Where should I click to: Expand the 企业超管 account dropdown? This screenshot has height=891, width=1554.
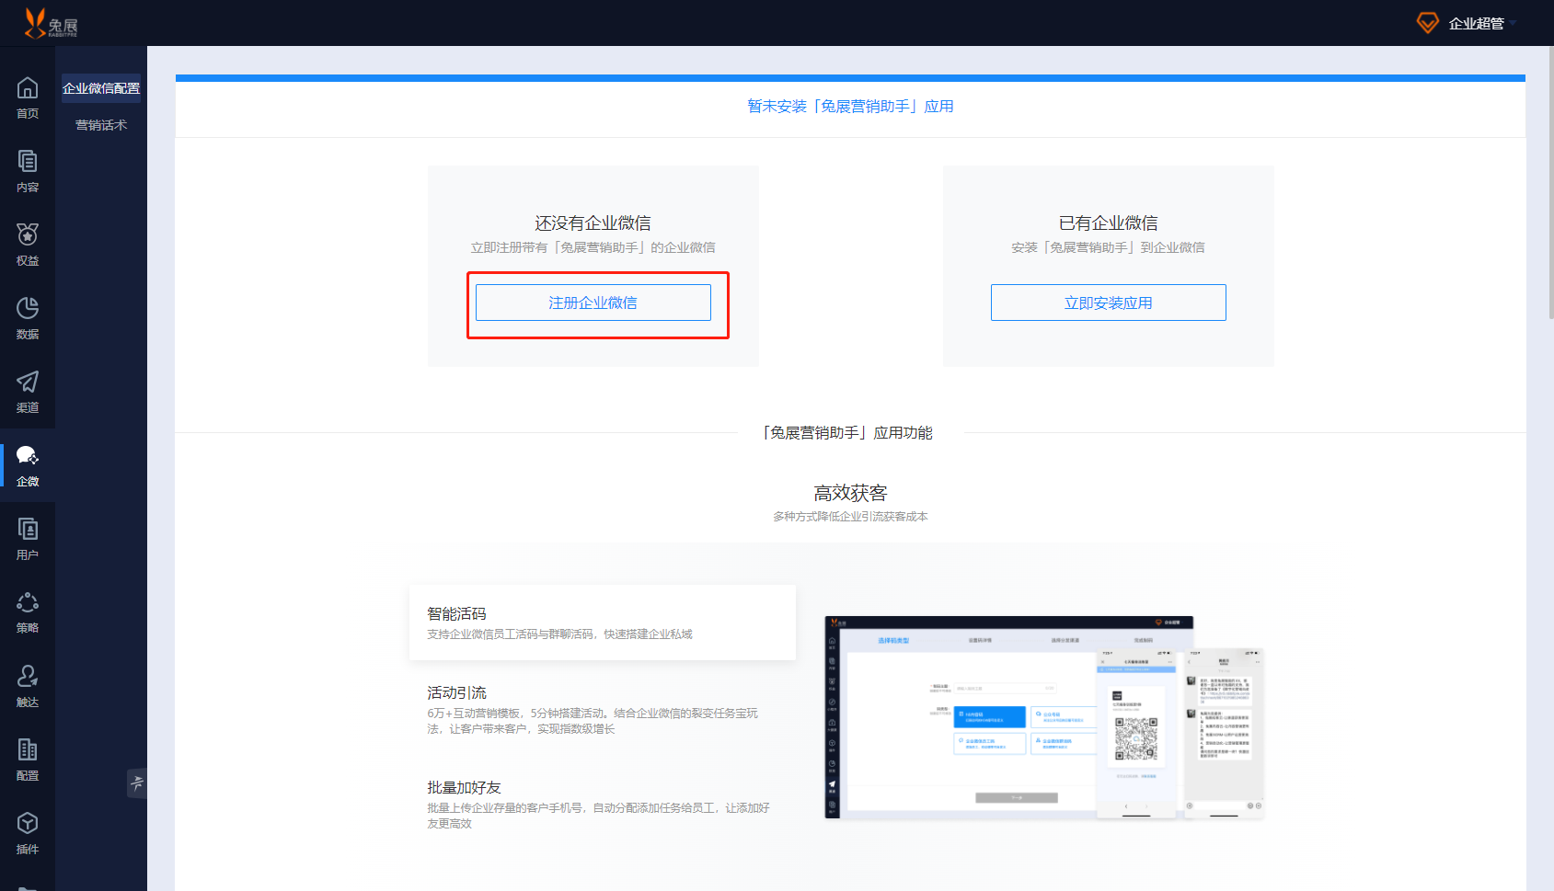(x=1482, y=24)
